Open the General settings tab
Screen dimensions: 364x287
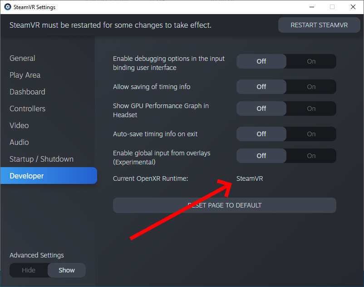[x=23, y=58]
